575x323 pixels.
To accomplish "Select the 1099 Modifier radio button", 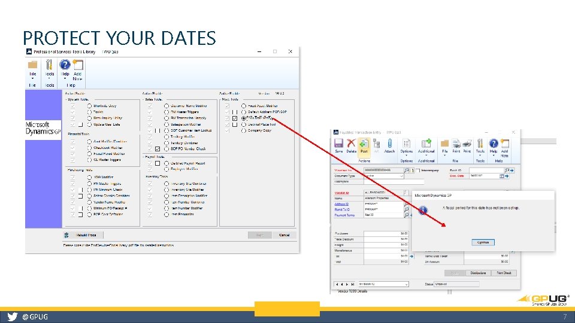I will (89, 177).
